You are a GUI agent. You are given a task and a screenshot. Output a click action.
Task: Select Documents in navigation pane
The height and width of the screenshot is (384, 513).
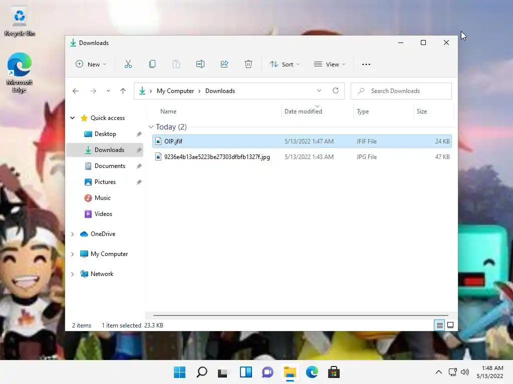pyautogui.click(x=105, y=166)
